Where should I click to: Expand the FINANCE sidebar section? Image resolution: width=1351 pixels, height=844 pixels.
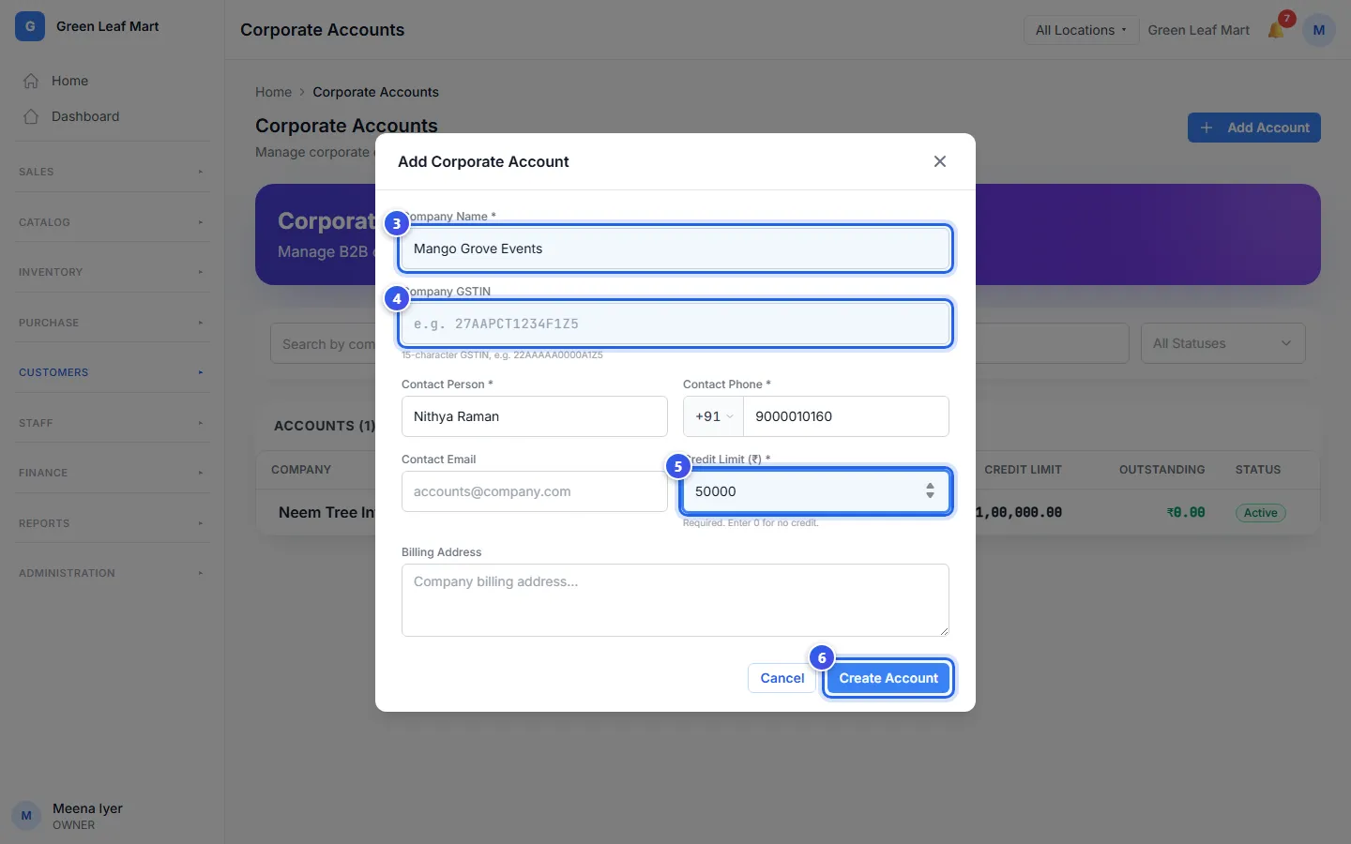pos(113,473)
